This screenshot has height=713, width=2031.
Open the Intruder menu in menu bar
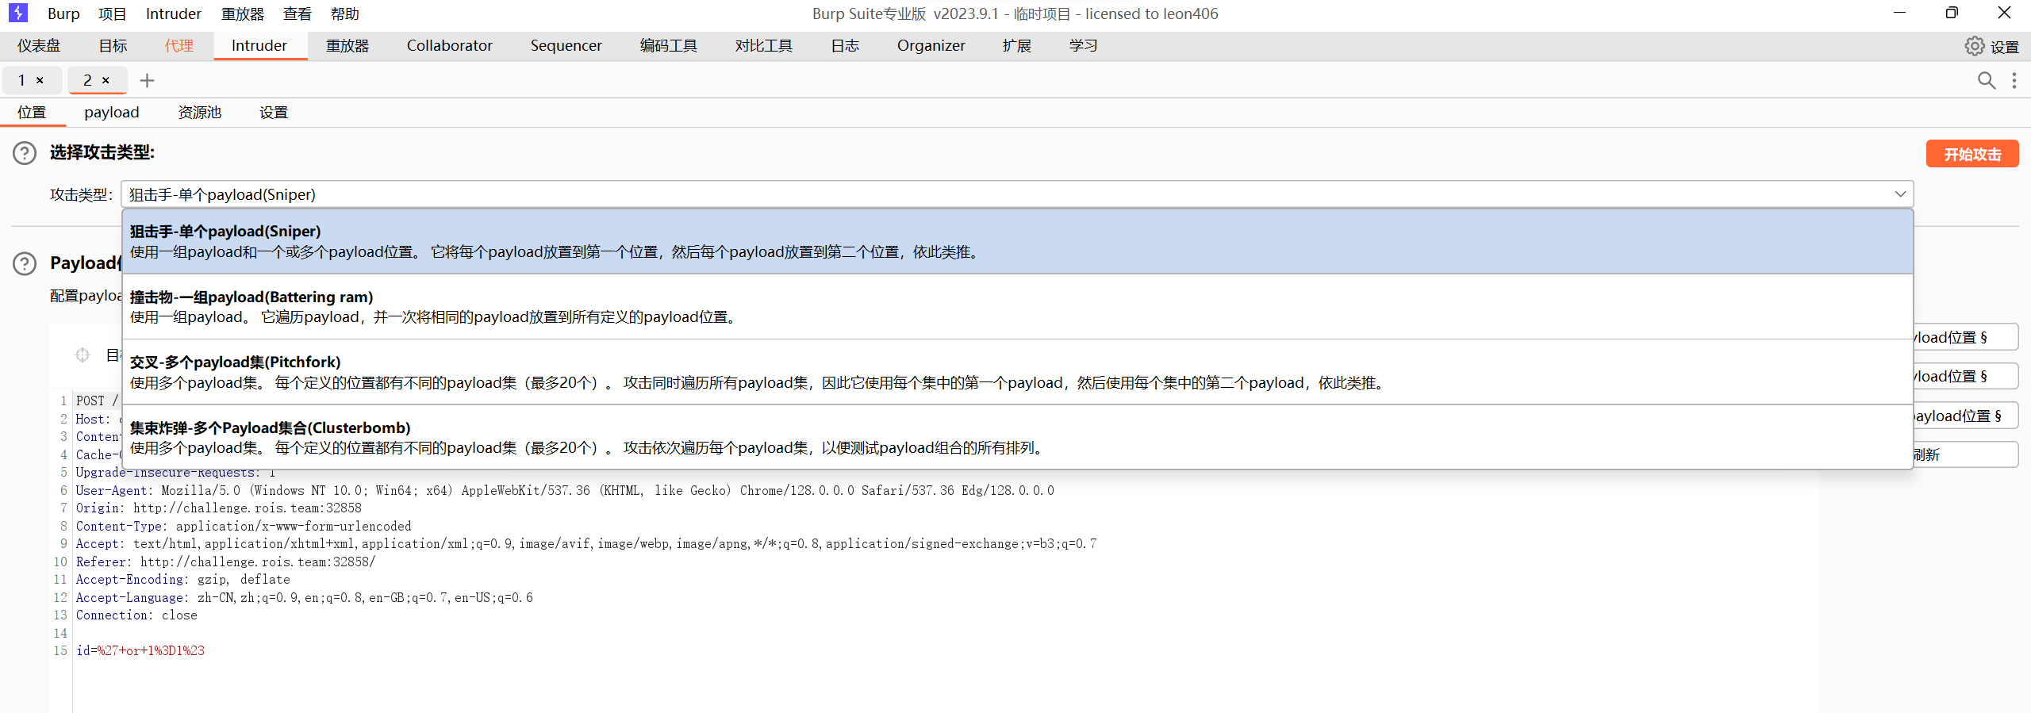(x=174, y=13)
